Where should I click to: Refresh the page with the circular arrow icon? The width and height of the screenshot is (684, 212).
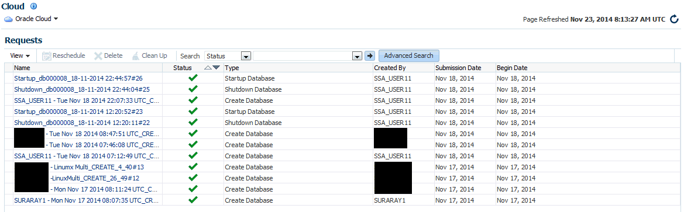pos(675,19)
